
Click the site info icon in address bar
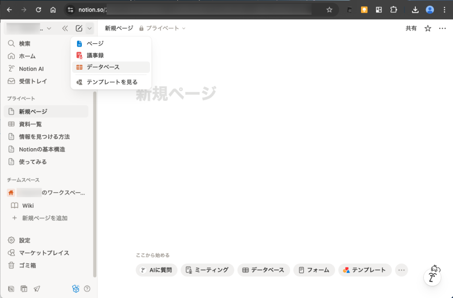click(x=70, y=10)
